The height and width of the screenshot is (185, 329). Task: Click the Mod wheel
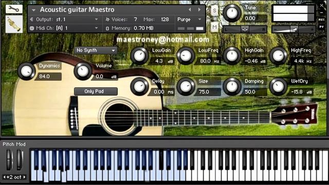(20, 160)
